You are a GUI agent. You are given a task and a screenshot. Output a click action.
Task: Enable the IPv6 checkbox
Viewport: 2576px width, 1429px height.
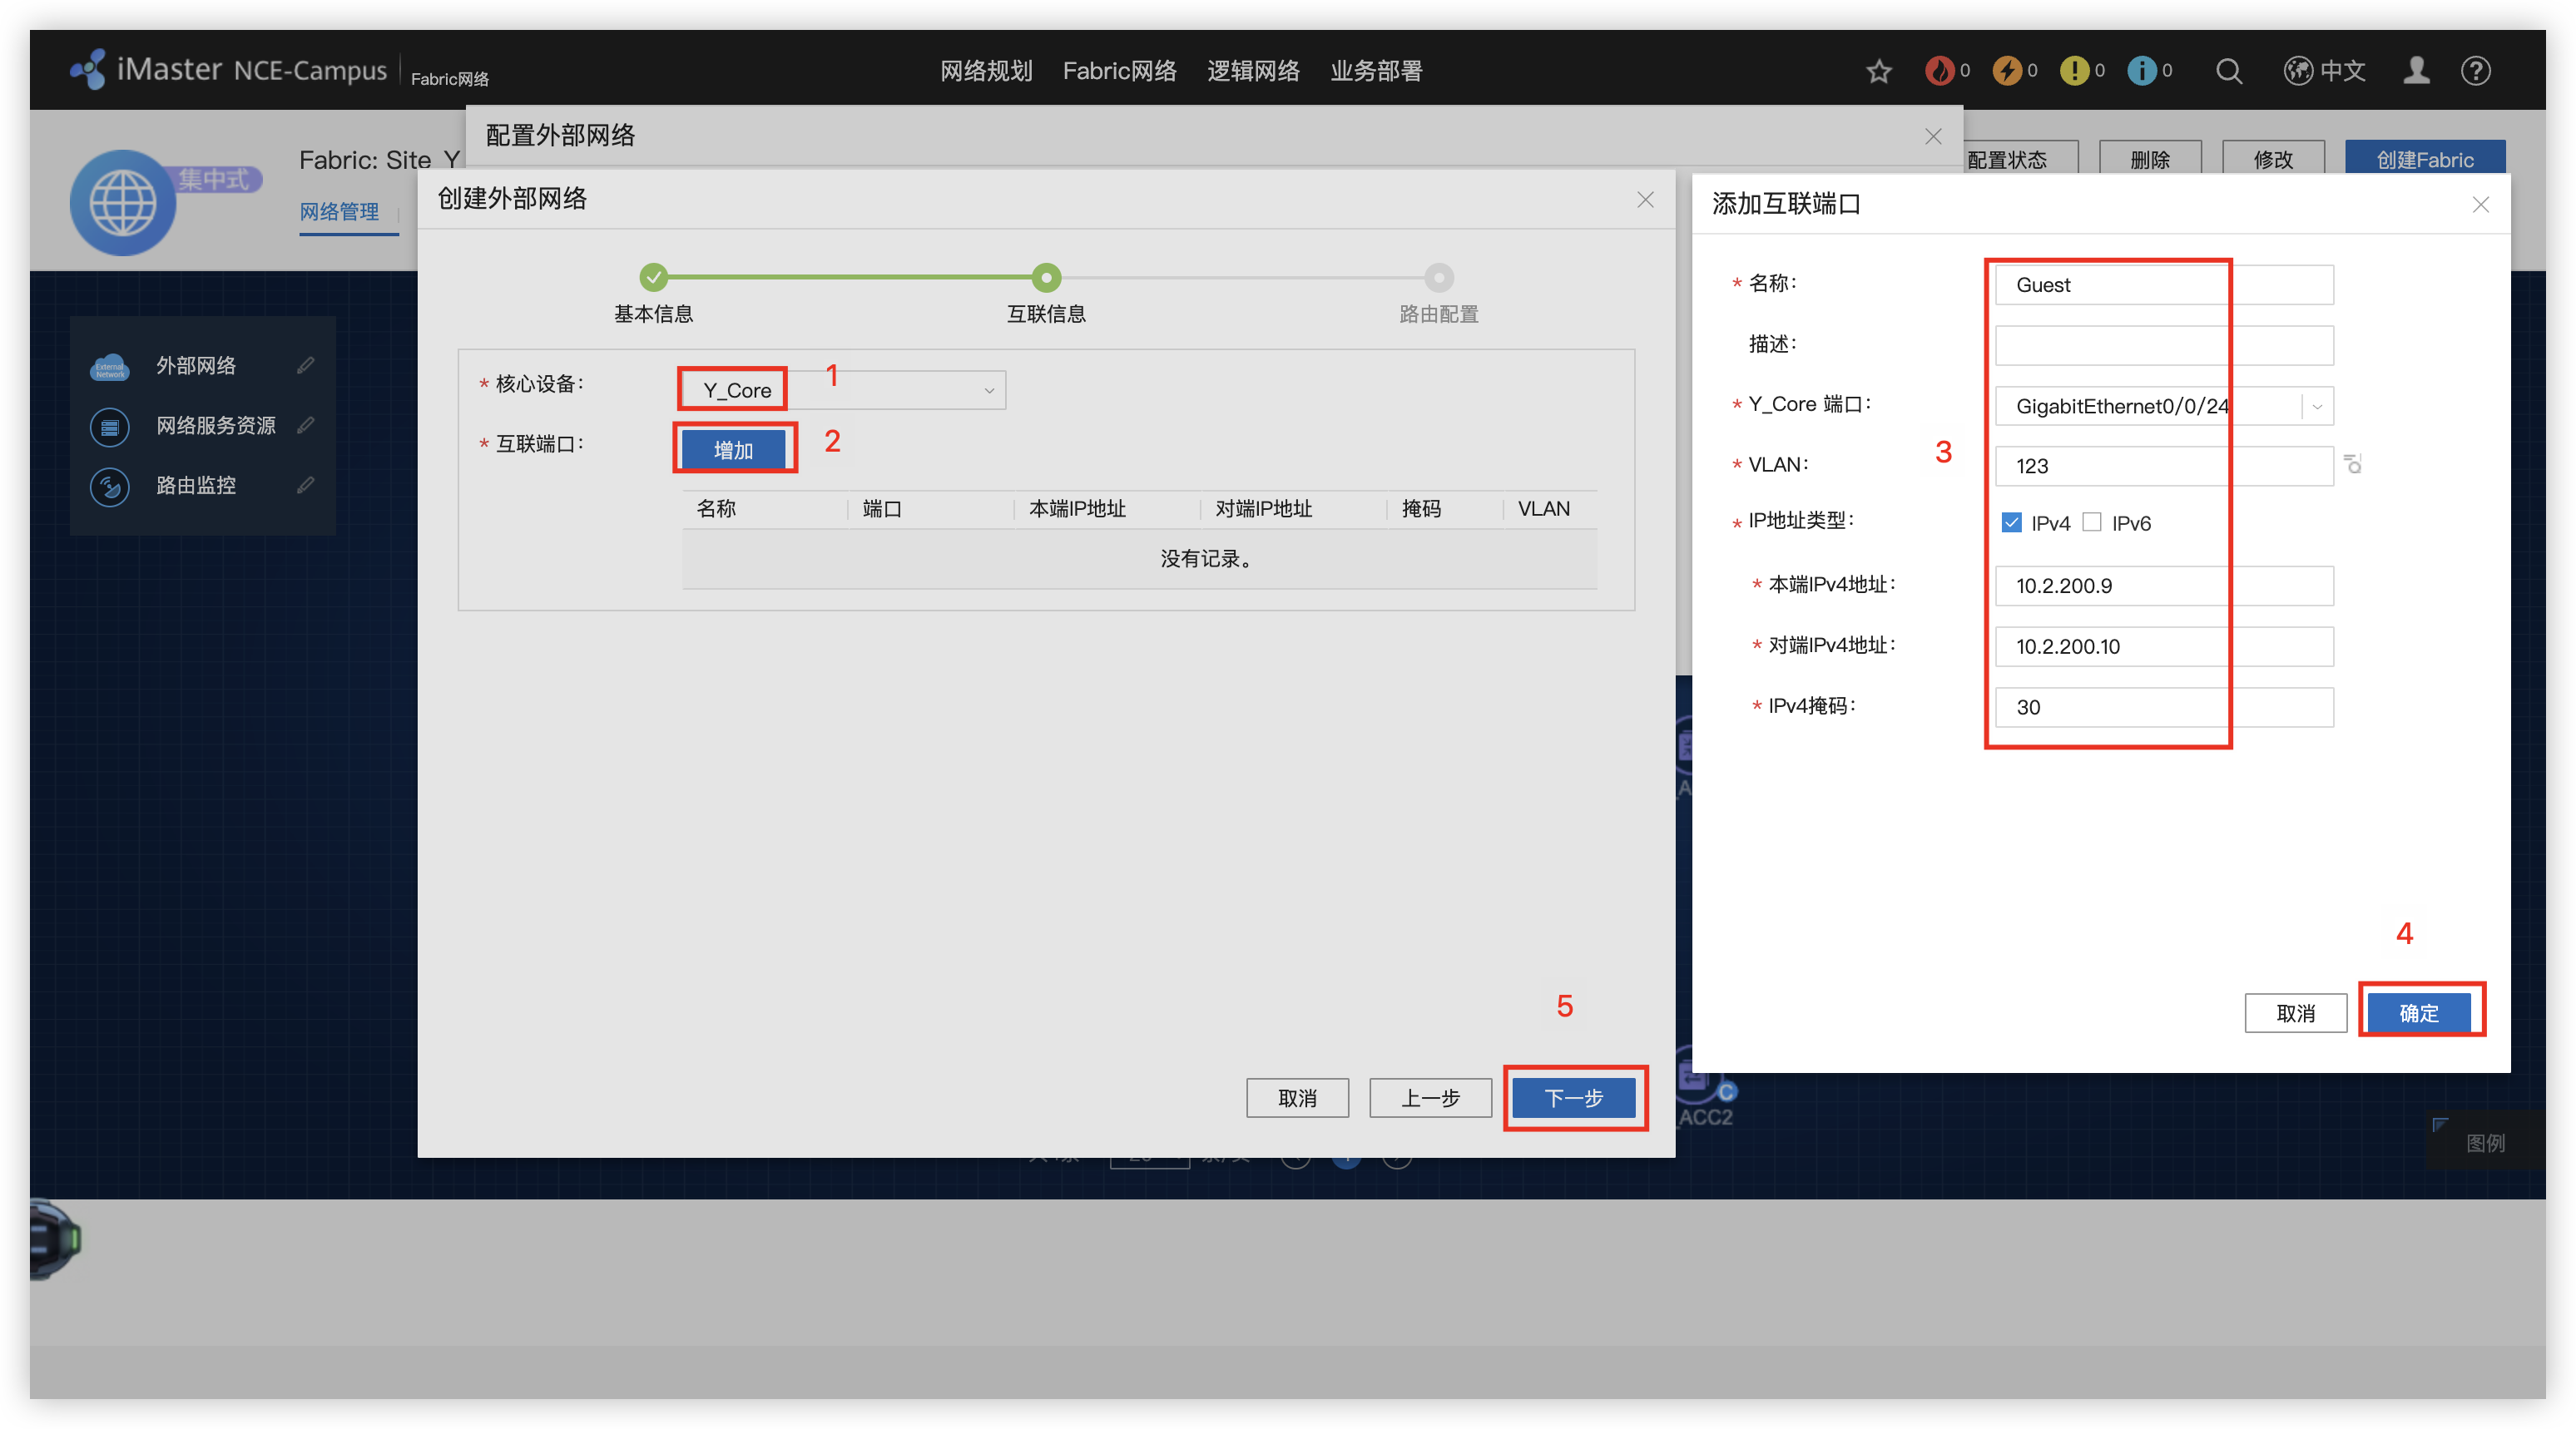(2092, 522)
